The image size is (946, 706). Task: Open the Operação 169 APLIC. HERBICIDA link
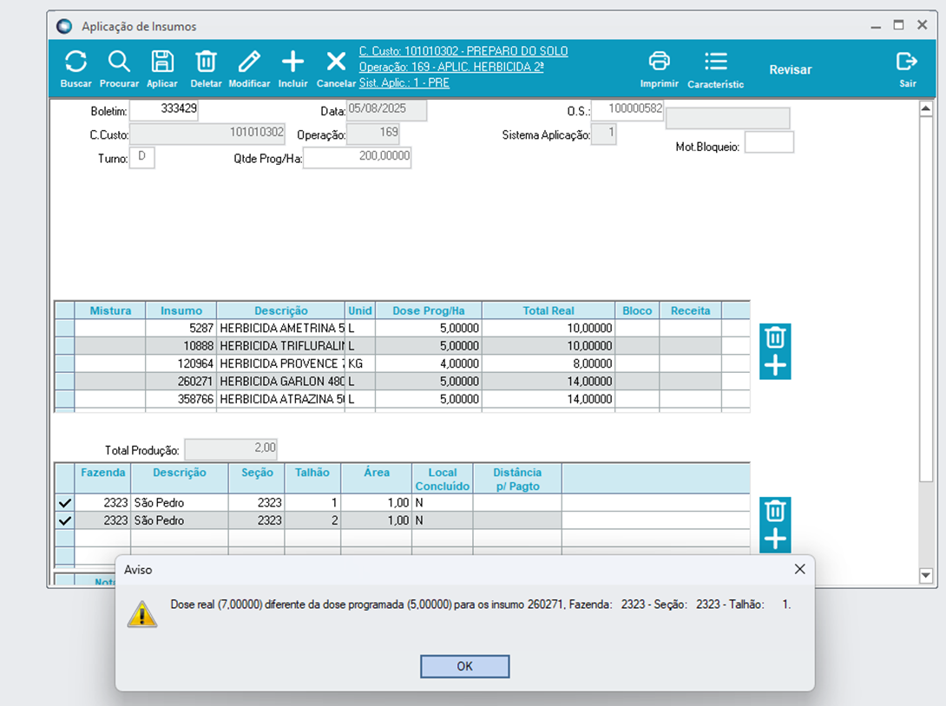pyautogui.click(x=451, y=67)
